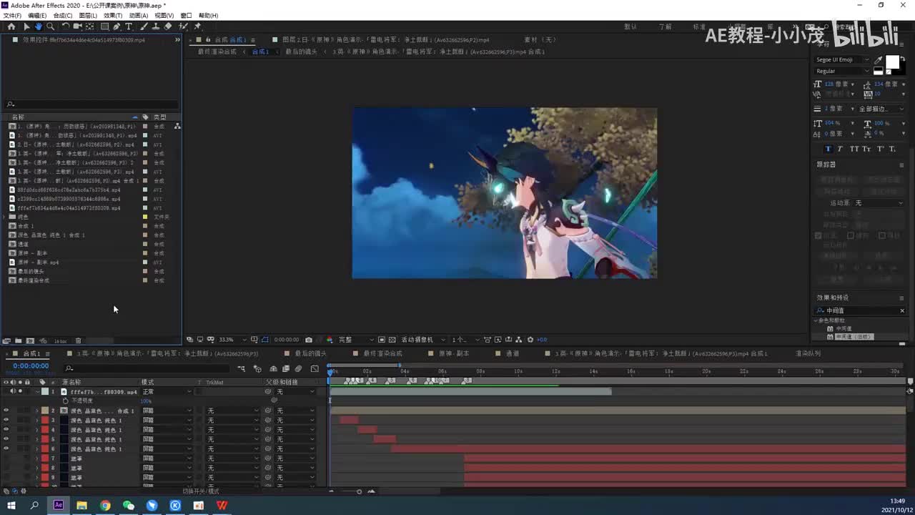
Task: Mute audio of layer 1
Action: tap(13, 391)
